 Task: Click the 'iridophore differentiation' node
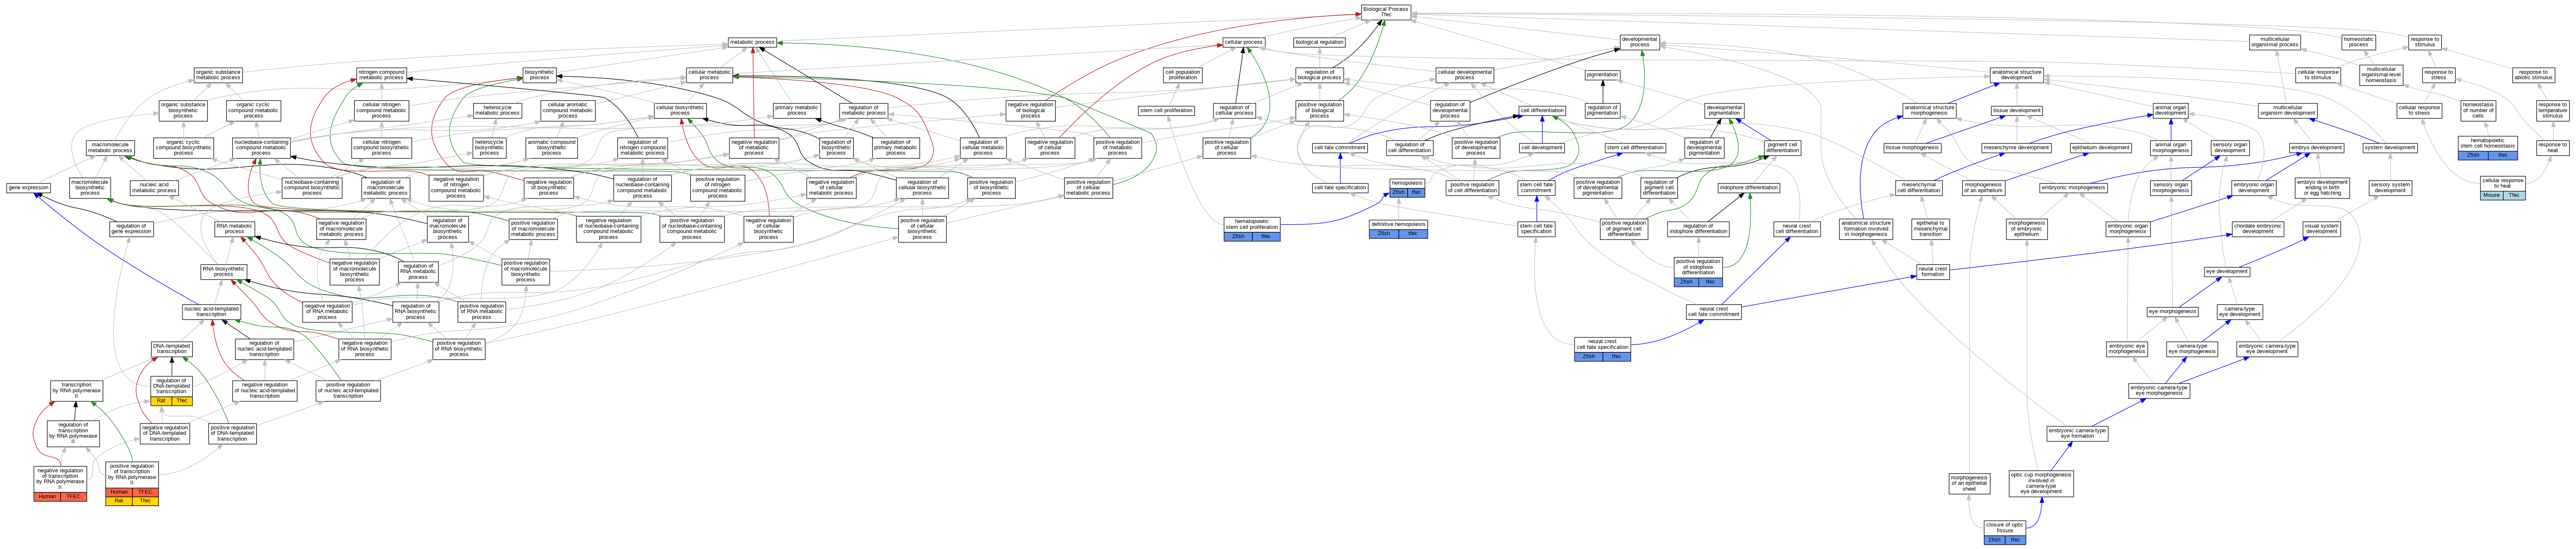coord(1748,188)
